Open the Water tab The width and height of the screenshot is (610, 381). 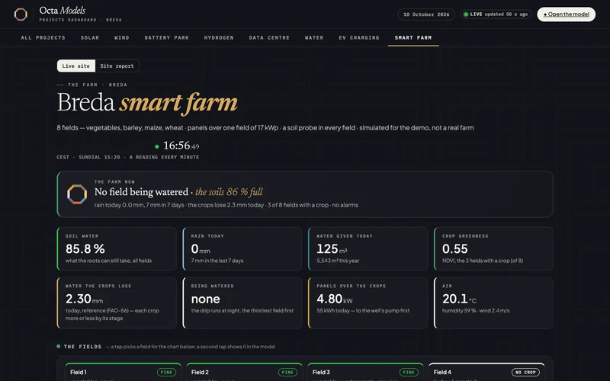[x=314, y=37]
